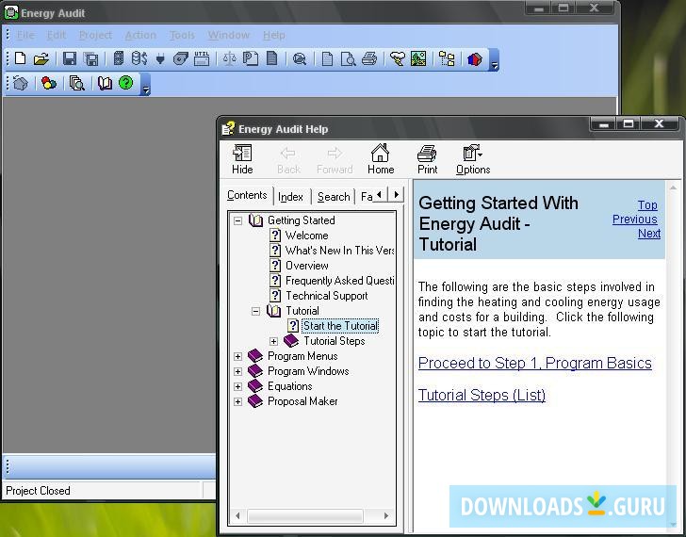
Task: Click Hide in the help window toolbar
Action: tap(242, 159)
